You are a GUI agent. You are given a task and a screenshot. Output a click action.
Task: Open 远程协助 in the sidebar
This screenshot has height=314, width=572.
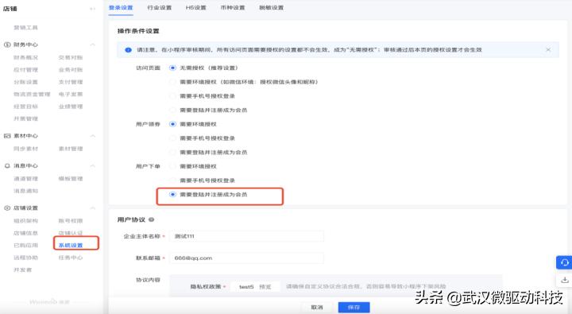point(25,258)
